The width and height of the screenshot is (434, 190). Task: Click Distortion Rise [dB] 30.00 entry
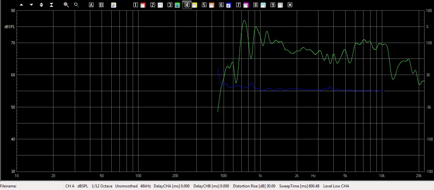[254, 186]
